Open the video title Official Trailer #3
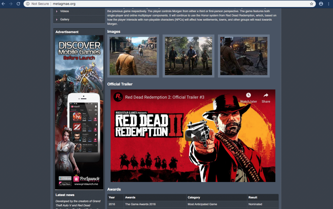The image size is (333, 209). coord(165,97)
